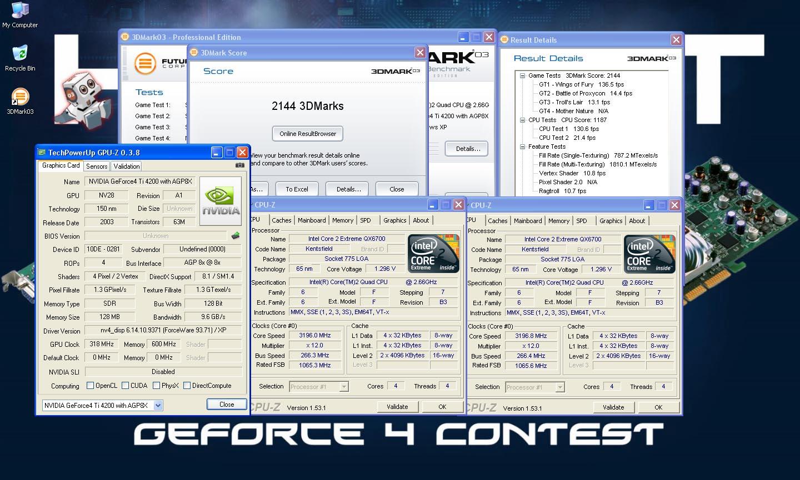Click OK button in right CPU-Z
Viewport: 800px width, 480px height.
tap(658, 407)
